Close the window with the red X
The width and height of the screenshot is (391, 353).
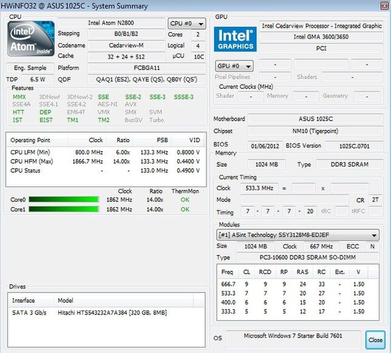click(x=385, y=5)
